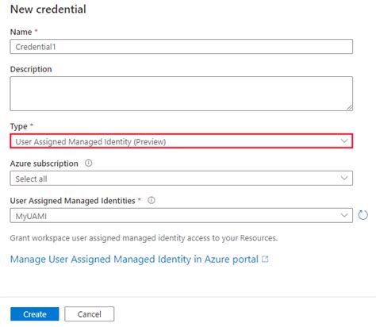Focus the Name field containing Credential1
Image resolution: width=376 pixels, height=327 pixels.
[182, 47]
